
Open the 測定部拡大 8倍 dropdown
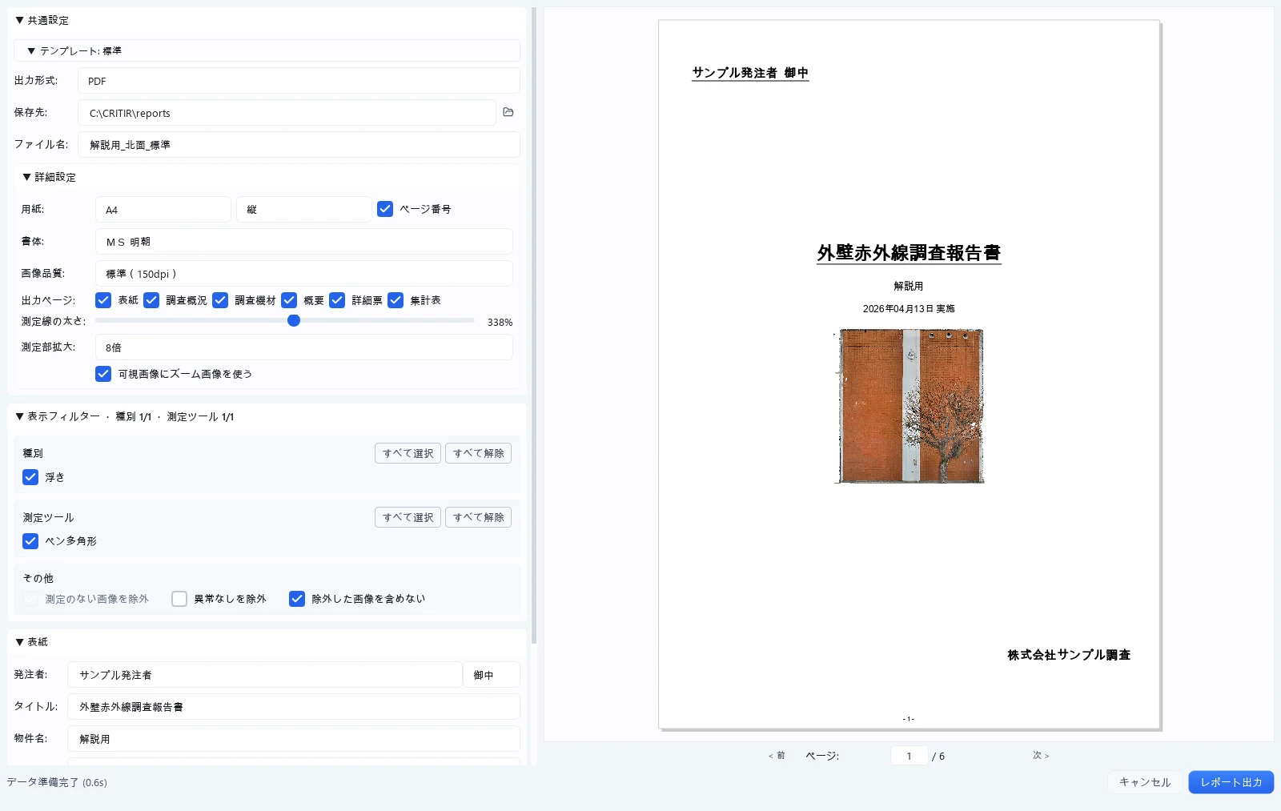pyautogui.click(x=304, y=347)
